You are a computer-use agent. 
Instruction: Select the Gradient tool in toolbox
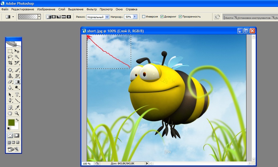[17, 82]
